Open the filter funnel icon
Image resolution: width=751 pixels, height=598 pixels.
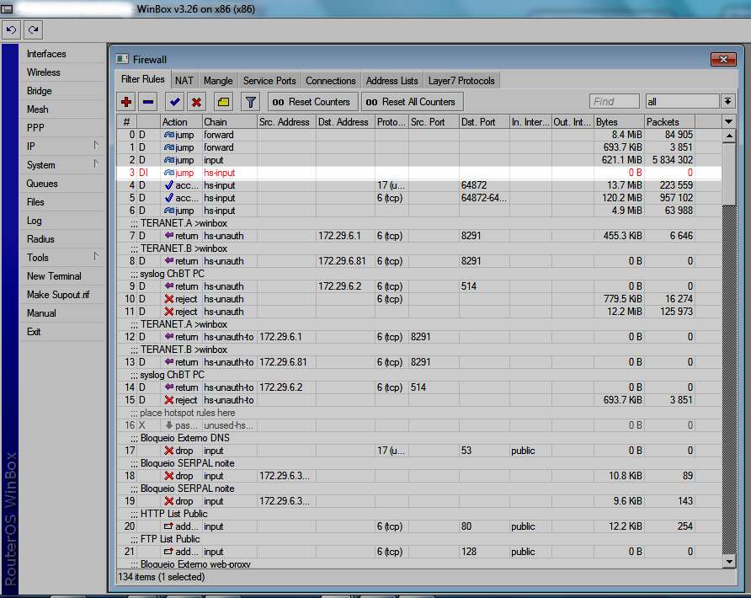[x=250, y=102]
